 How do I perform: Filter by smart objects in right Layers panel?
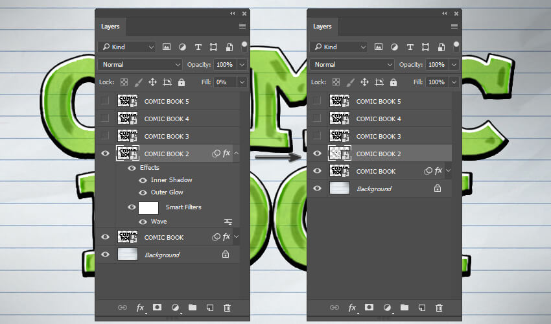[441, 47]
